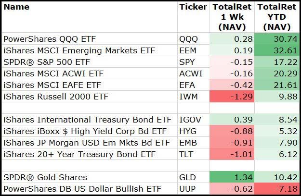This screenshot has height=196, width=301.
Task: Click the 30.74 YTD value for QQQ
Action: (278, 39)
